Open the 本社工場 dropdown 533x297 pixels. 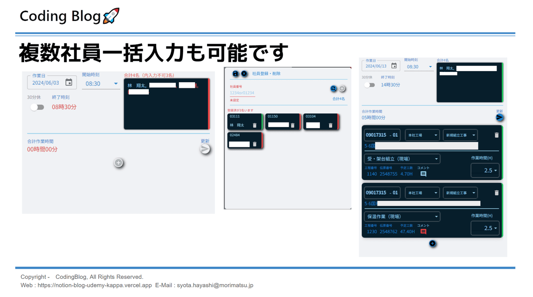click(x=422, y=135)
